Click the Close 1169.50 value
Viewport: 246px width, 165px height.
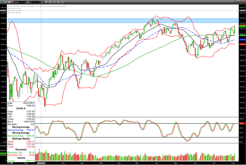click(x=30, y=119)
